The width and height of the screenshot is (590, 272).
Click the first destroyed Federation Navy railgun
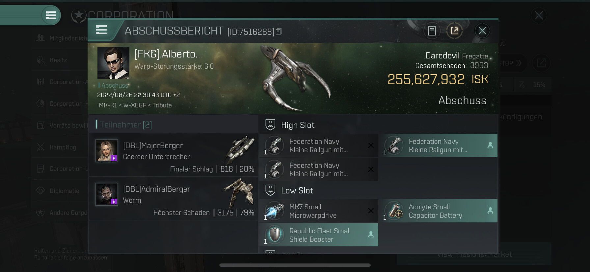click(x=319, y=146)
